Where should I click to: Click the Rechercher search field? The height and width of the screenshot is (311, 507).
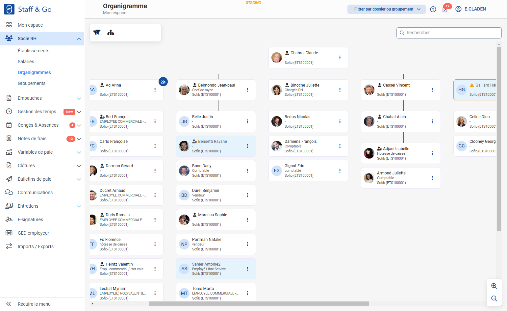point(449,33)
